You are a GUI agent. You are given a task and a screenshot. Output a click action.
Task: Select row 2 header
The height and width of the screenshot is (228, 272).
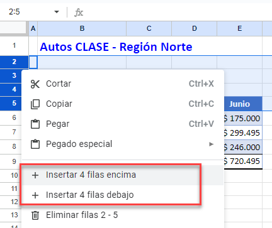14,62
